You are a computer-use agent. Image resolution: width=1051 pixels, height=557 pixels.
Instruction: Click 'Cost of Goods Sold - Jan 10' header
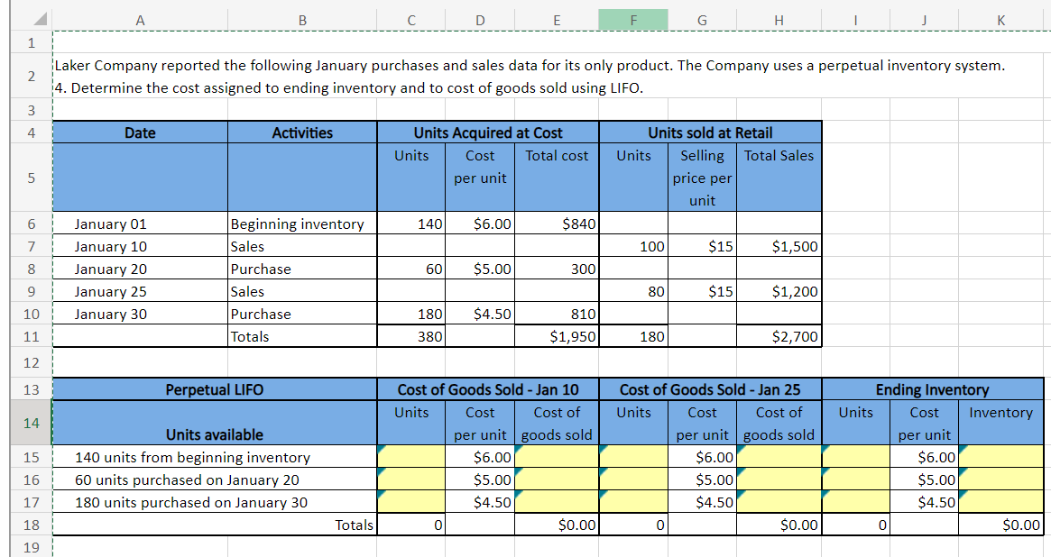(x=488, y=389)
